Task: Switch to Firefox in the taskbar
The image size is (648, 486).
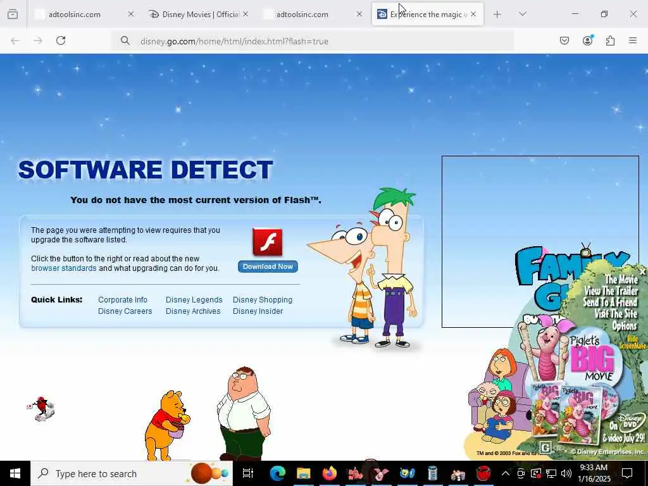Action: click(329, 473)
